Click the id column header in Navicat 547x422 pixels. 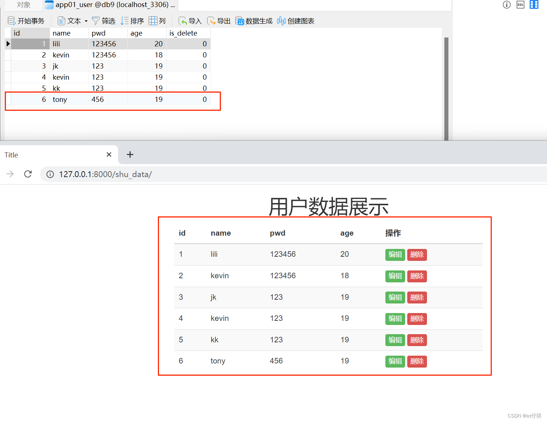pos(30,33)
